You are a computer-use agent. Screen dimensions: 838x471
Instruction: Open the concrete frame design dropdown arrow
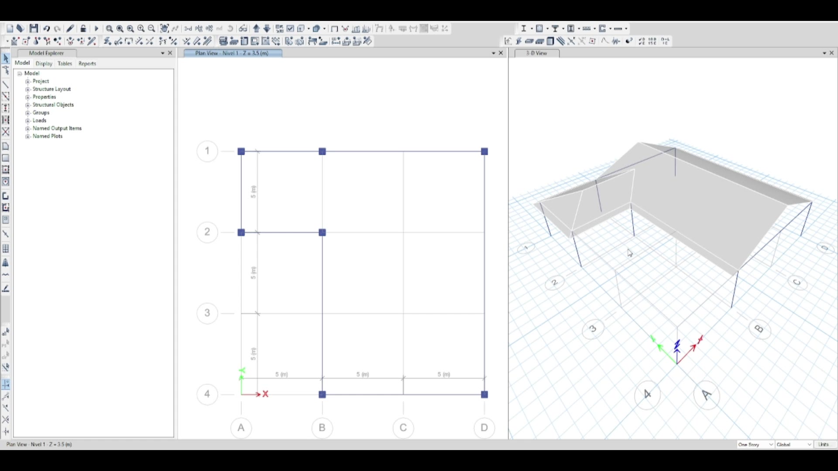tap(547, 29)
